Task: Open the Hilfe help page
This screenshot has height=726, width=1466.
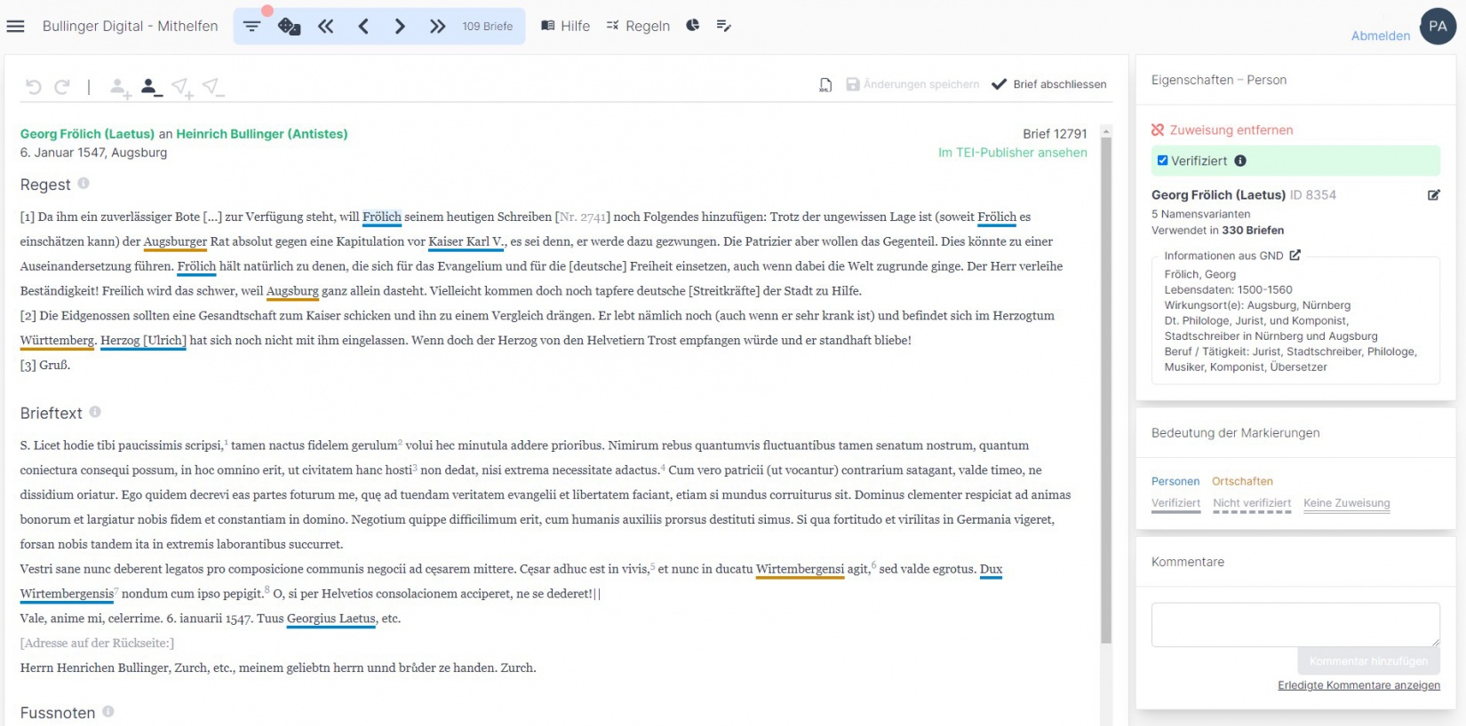Action: click(x=565, y=27)
